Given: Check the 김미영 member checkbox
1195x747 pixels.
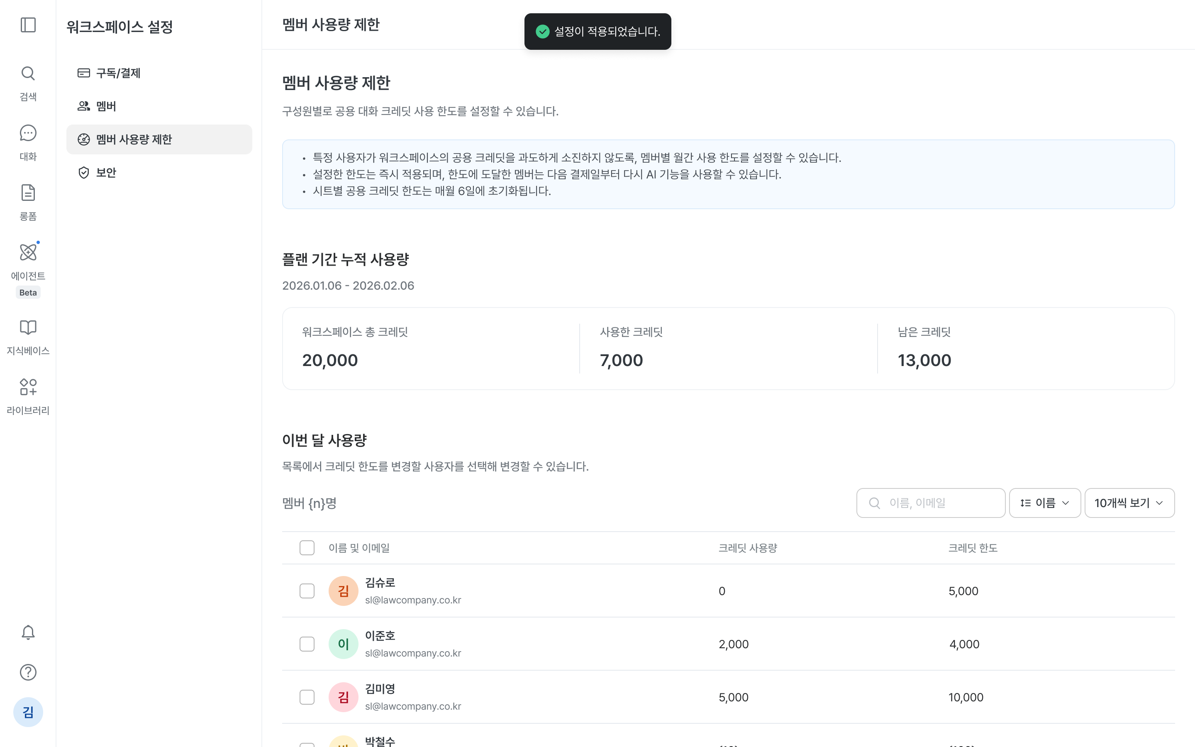Looking at the screenshot, I should 307,697.
